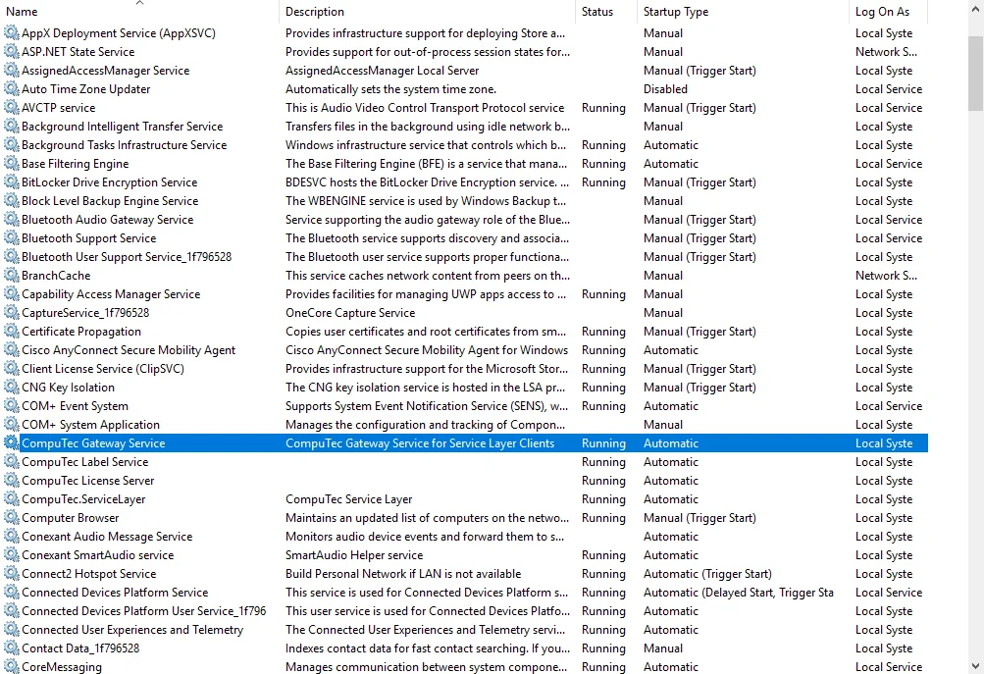Screen dimensions: 984x674
Task: Click the gear icon next to CoreMessaging
Action: (12, 667)
